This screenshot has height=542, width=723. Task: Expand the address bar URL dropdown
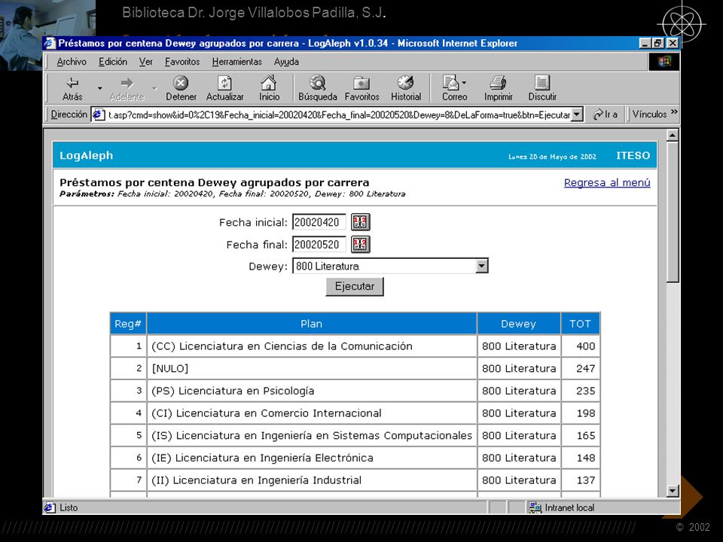(577, 114)
